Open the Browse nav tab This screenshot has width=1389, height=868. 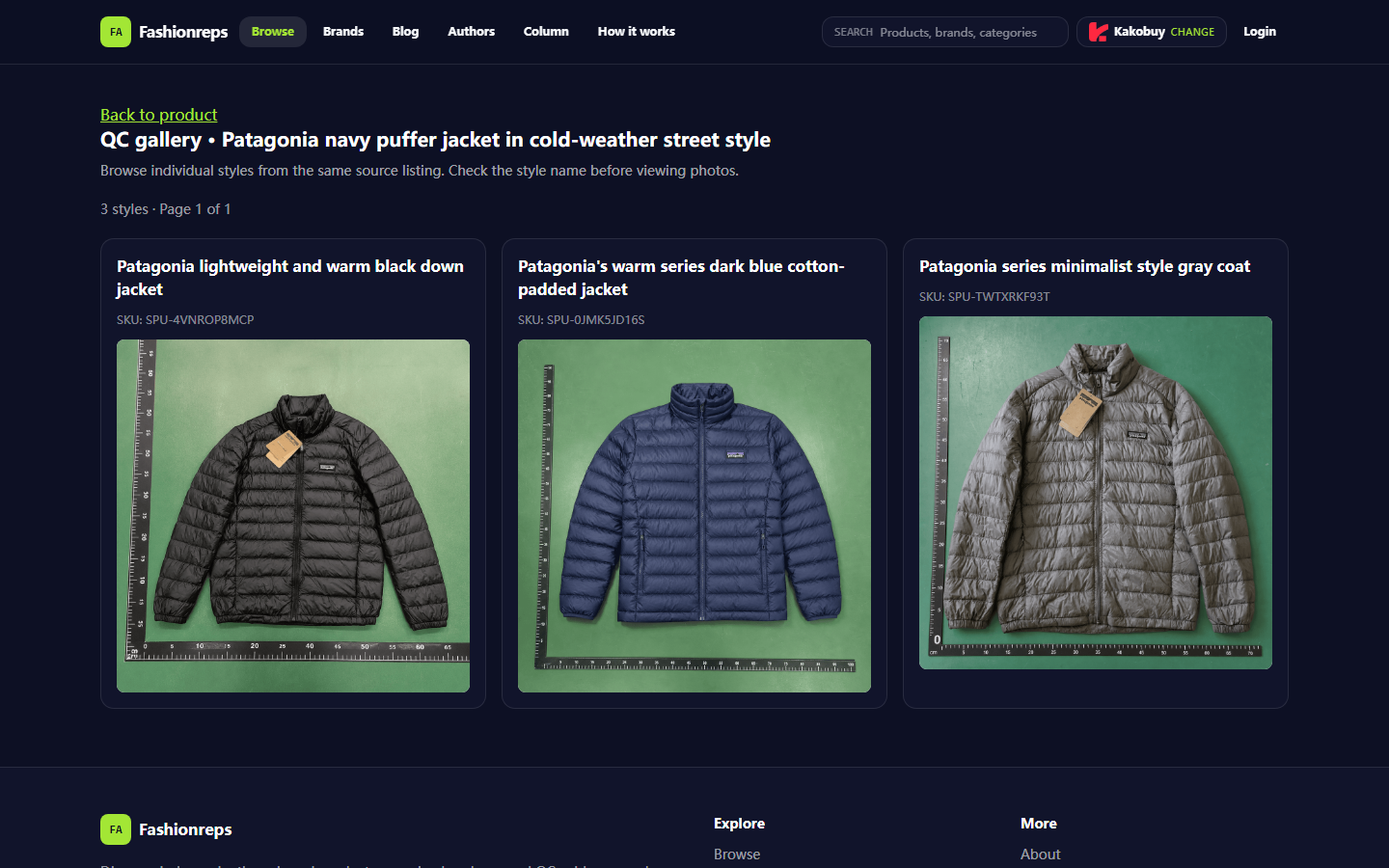(x=273, y=32)
